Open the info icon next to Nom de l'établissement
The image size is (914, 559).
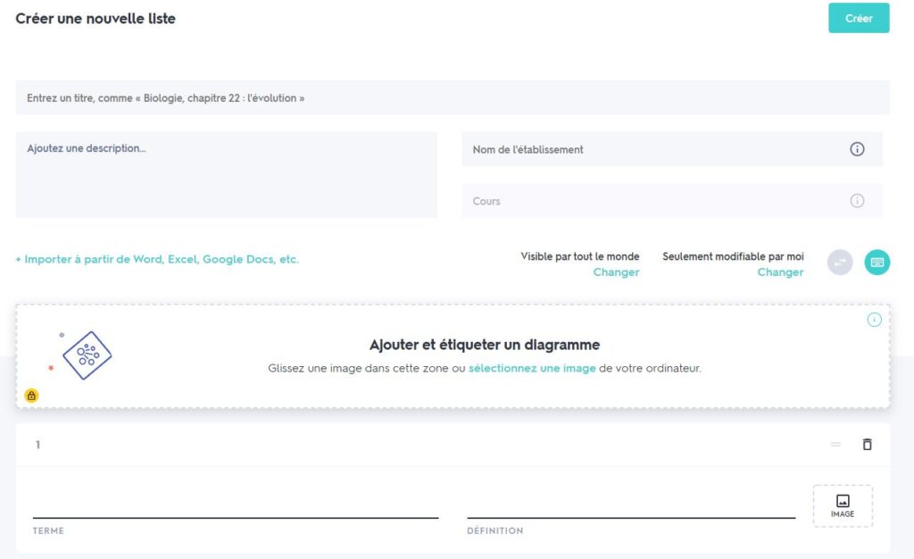(x=857, y=149)
